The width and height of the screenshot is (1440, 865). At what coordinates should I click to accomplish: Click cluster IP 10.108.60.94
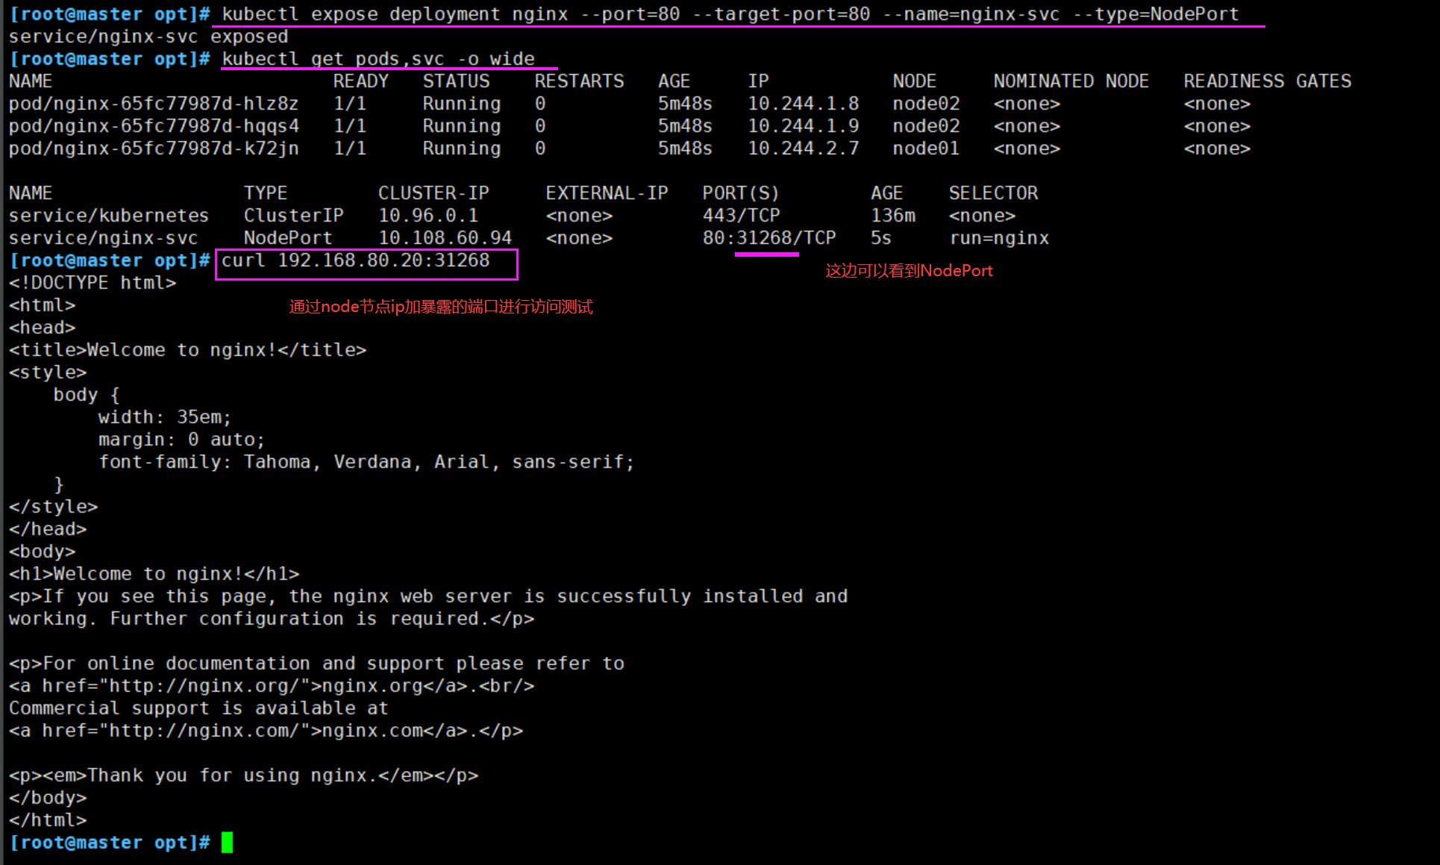[445, 238]
